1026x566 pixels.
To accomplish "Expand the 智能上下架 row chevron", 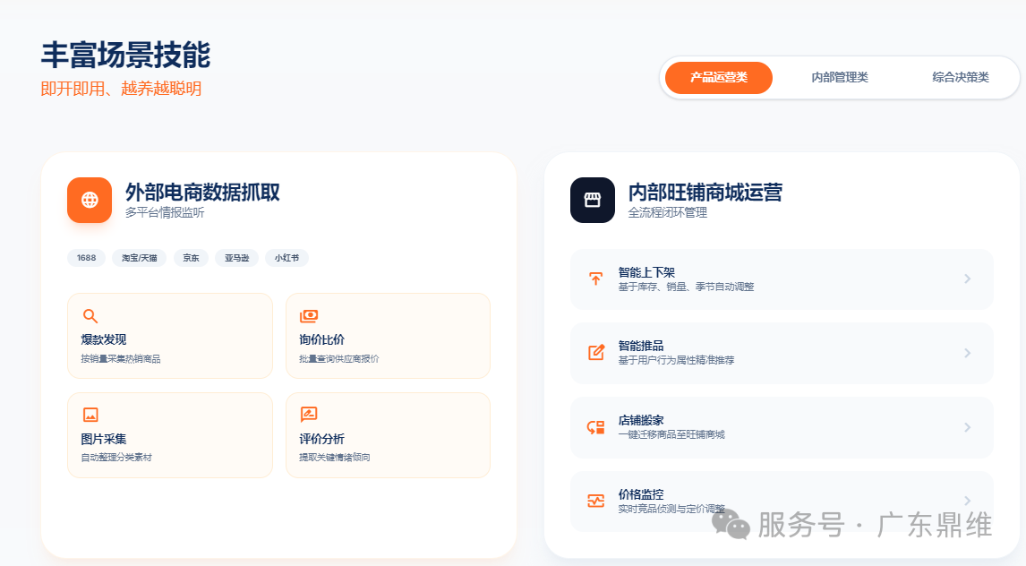I will click(x=967, y=279).
